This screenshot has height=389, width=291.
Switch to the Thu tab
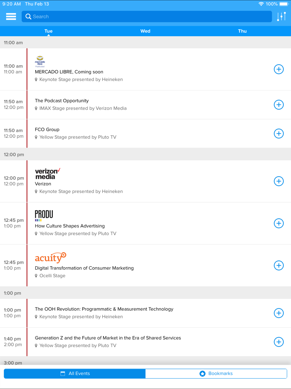[x=242, y=31]
